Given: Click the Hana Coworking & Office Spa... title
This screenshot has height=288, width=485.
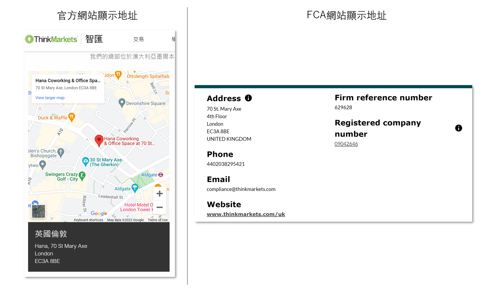Looking at the screenshot, I should (68, 81).
